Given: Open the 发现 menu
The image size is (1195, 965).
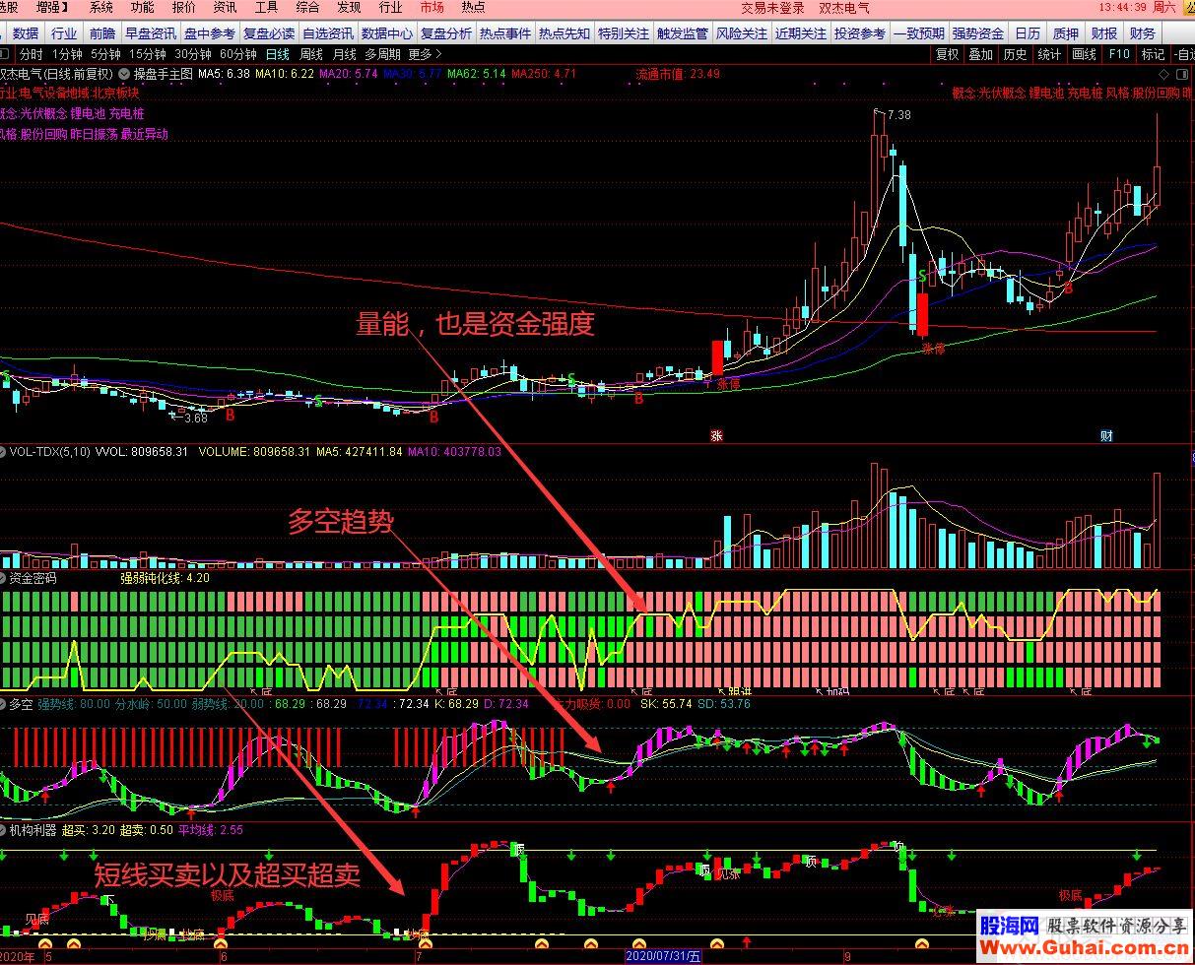Looking at the screenshot, I should click(x=349, y=7).
